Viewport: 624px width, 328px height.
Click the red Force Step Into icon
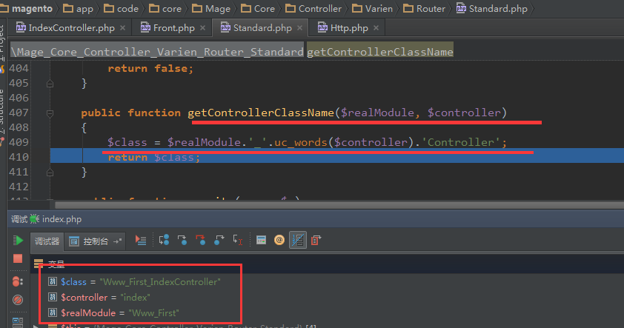[201, 240]
